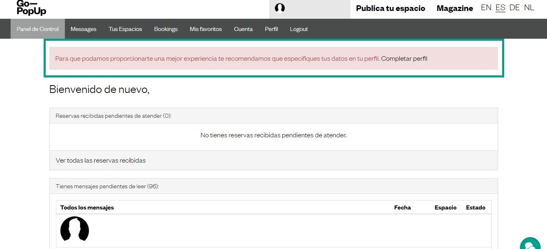Open the Magazine page
Viewport: 547px width, 249px height.
(x=455, y=8)
